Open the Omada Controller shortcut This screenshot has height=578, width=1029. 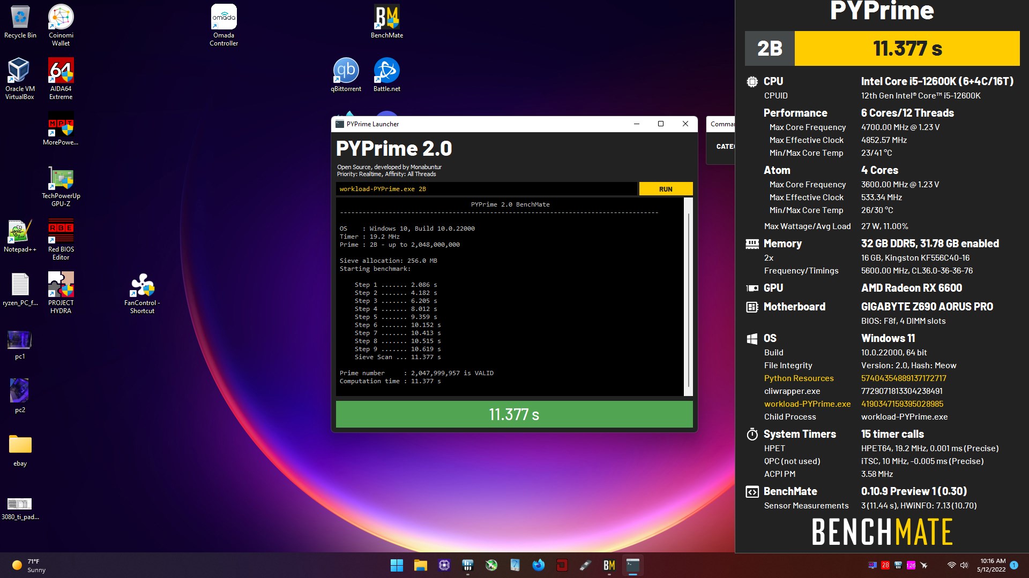[x=224, y=25]
